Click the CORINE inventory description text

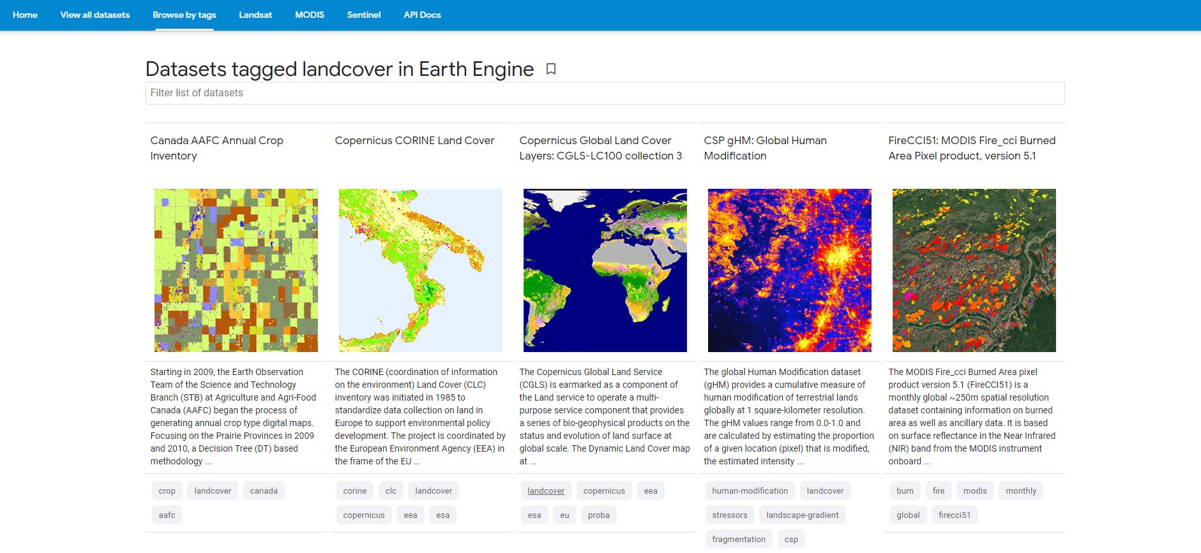pos(420,417)
